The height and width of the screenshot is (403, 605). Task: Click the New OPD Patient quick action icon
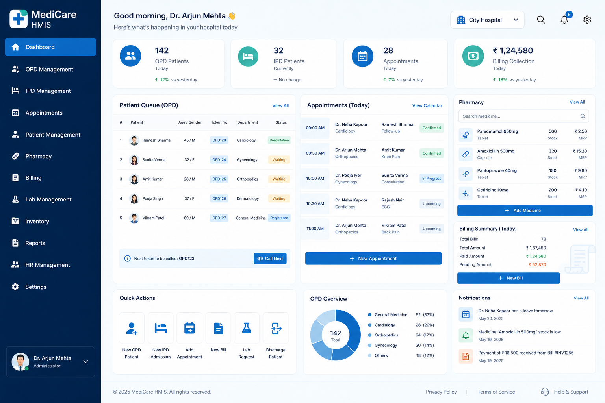pyautogui.click(x=132, y=328)
